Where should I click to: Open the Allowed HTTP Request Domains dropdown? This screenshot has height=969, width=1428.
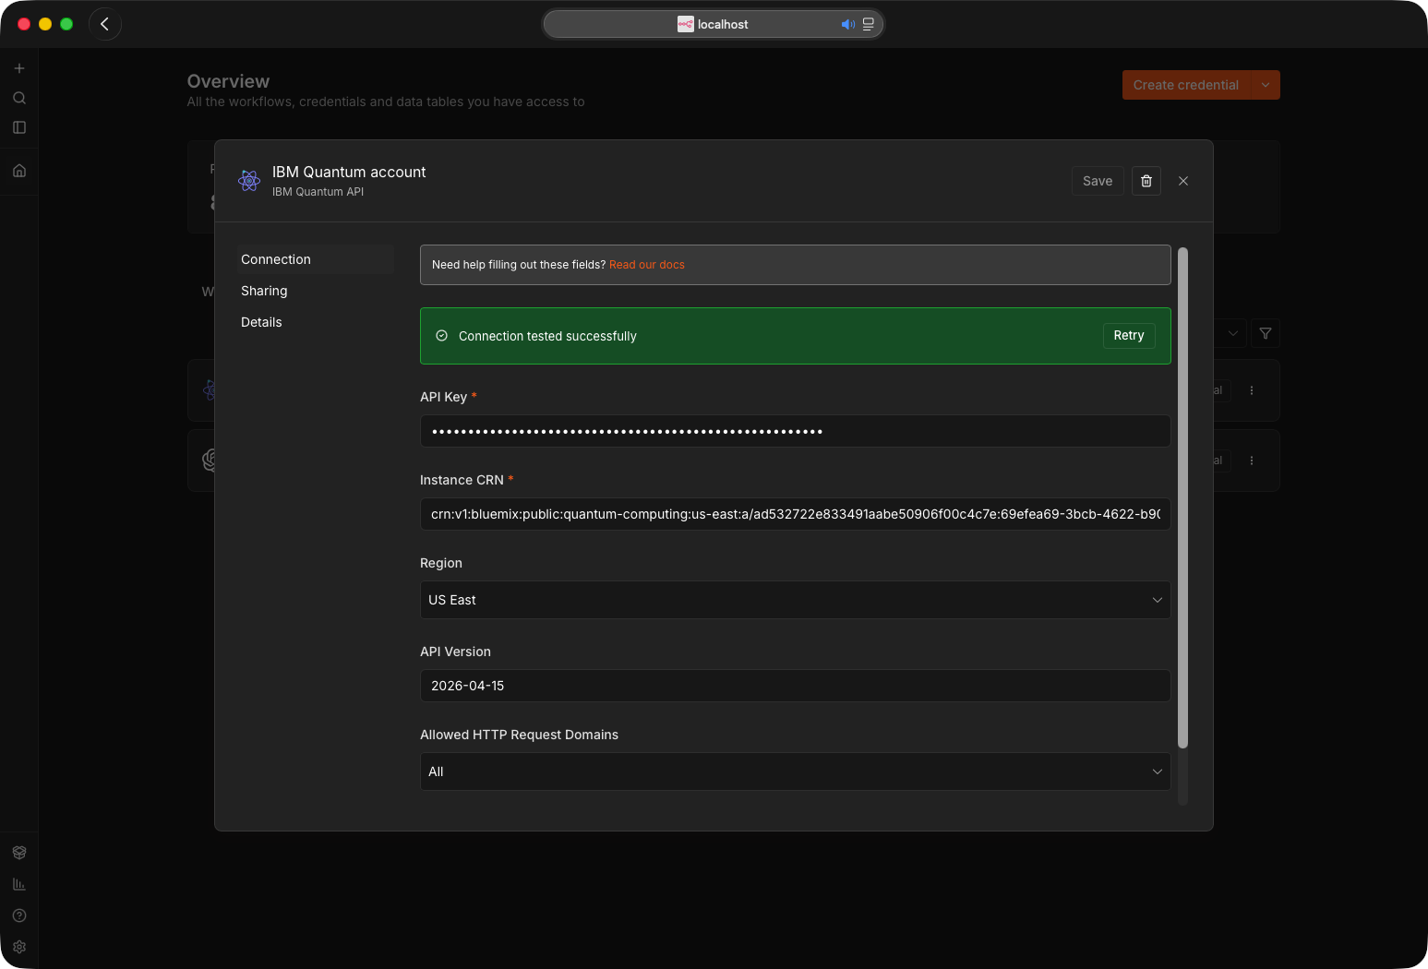tap(796, 772)
